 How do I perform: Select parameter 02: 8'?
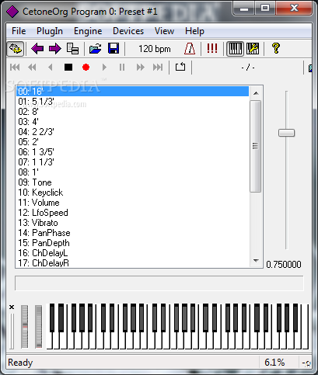[132, 112]
